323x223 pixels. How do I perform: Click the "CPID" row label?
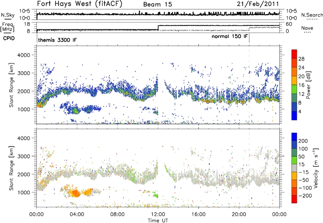pyautogui.click(x=9, y=38)
